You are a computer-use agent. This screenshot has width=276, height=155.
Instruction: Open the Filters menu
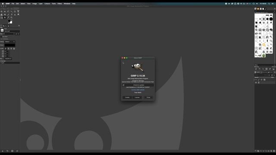click(60, 3)
